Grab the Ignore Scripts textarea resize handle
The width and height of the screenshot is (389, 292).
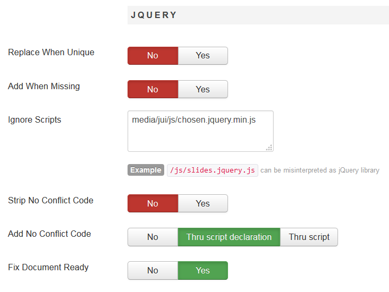[x=269, y=148]
